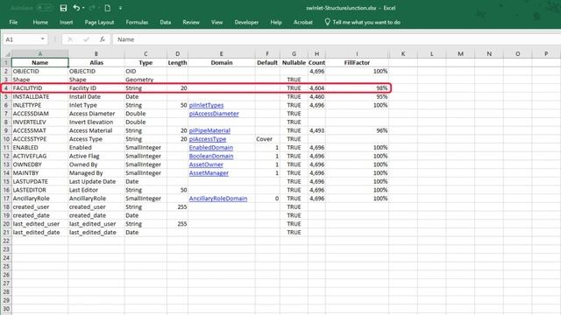Open the Page Layout tab

click(99, 22)
